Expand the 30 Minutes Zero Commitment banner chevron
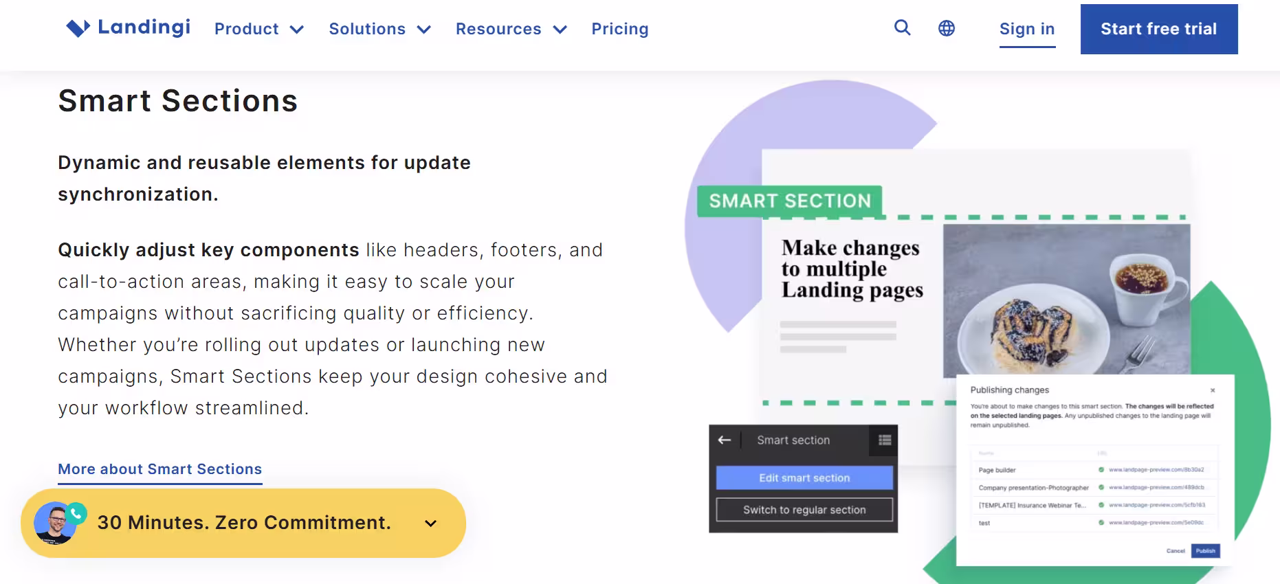 (431, 524)
